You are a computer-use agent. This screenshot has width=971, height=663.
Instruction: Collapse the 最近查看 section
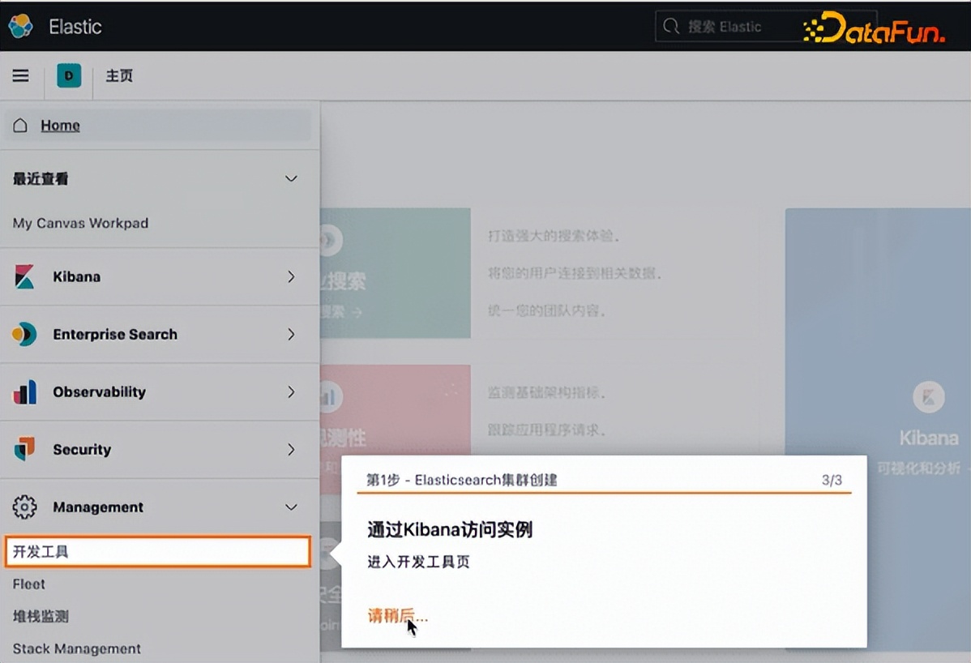291,178
